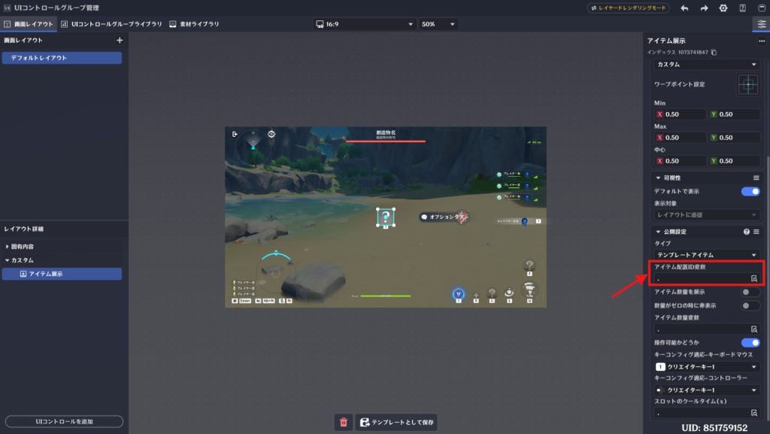Open the 公開設定 section menu icon
Screen dimensions: 770x434
click(x=756, y=232)
